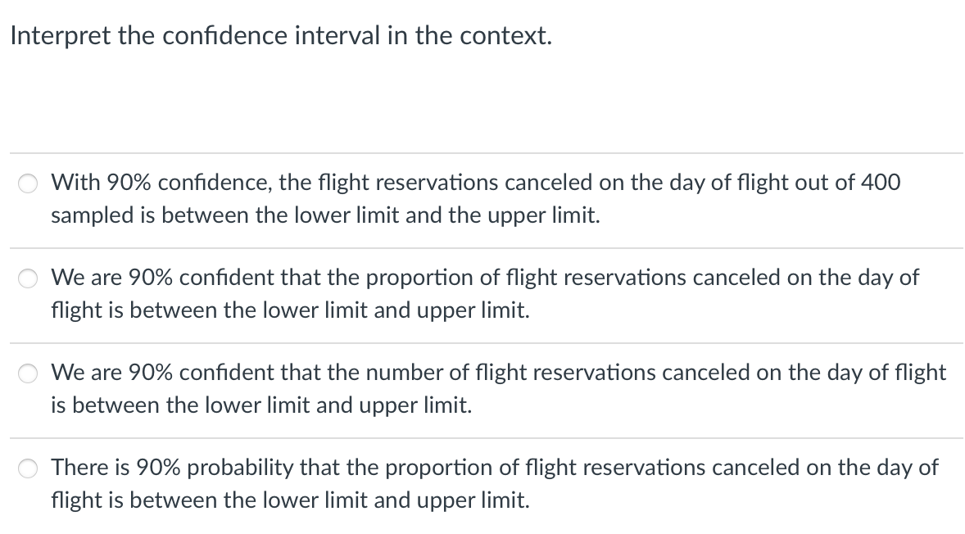Click the divider area between answer choices
The image size is (965, 534).
point(483,248)
